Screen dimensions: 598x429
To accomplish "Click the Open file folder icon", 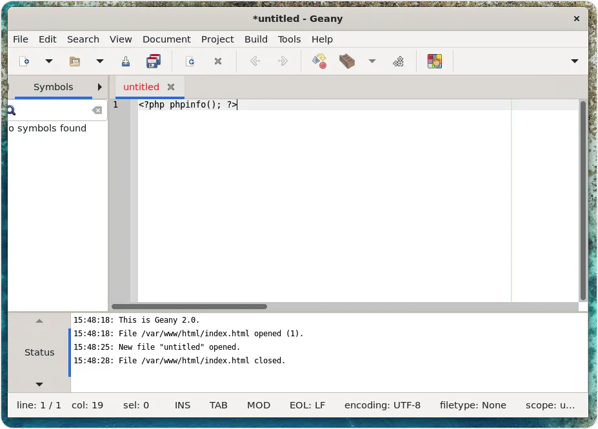I will 75,61.
